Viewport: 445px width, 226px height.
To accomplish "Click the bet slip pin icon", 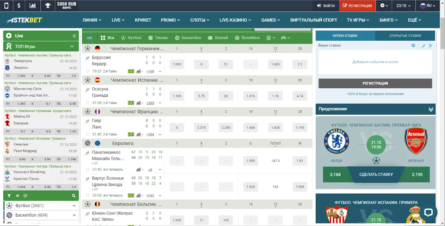I will point(423,46).
